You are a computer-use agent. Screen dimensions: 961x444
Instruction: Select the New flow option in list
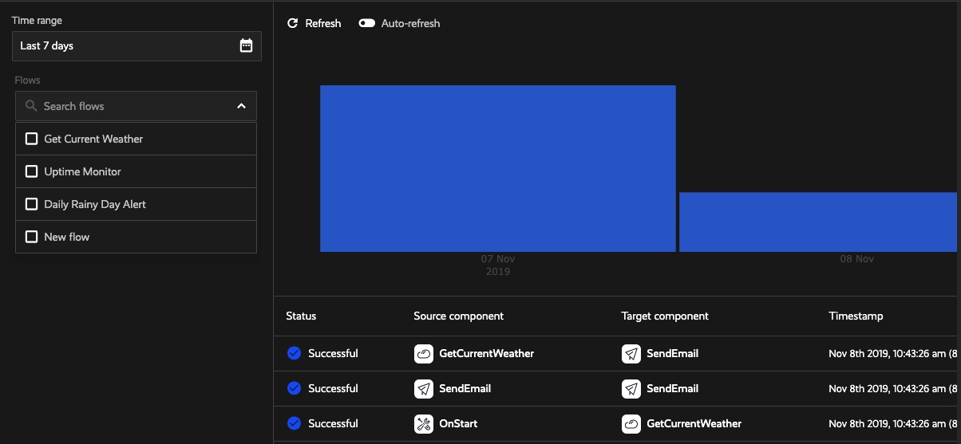pos(67,237)
